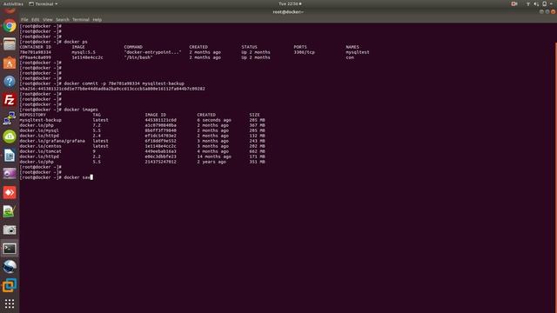The height and width of the screenshot is (313, 557).
Task: Click the 3306/tcp ports value
Action: click(304, 52)
